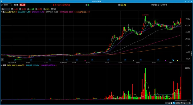Click the SMA(120) 33.05 indicator label

pos(67,12)
